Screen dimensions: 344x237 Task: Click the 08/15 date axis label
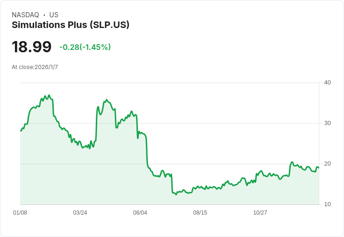pos(200,212)
